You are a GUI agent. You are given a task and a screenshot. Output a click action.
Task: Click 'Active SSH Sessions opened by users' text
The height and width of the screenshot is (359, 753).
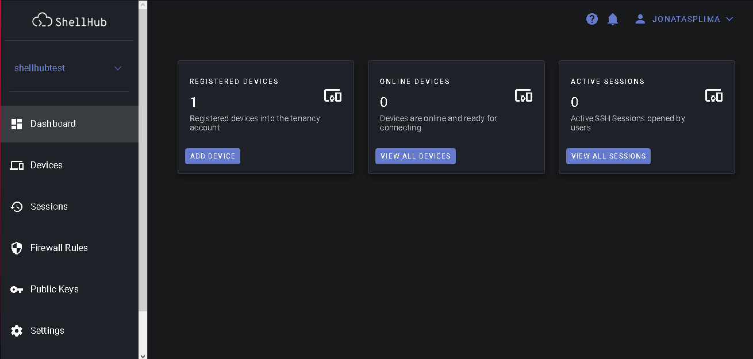click(x=628, y=123)
